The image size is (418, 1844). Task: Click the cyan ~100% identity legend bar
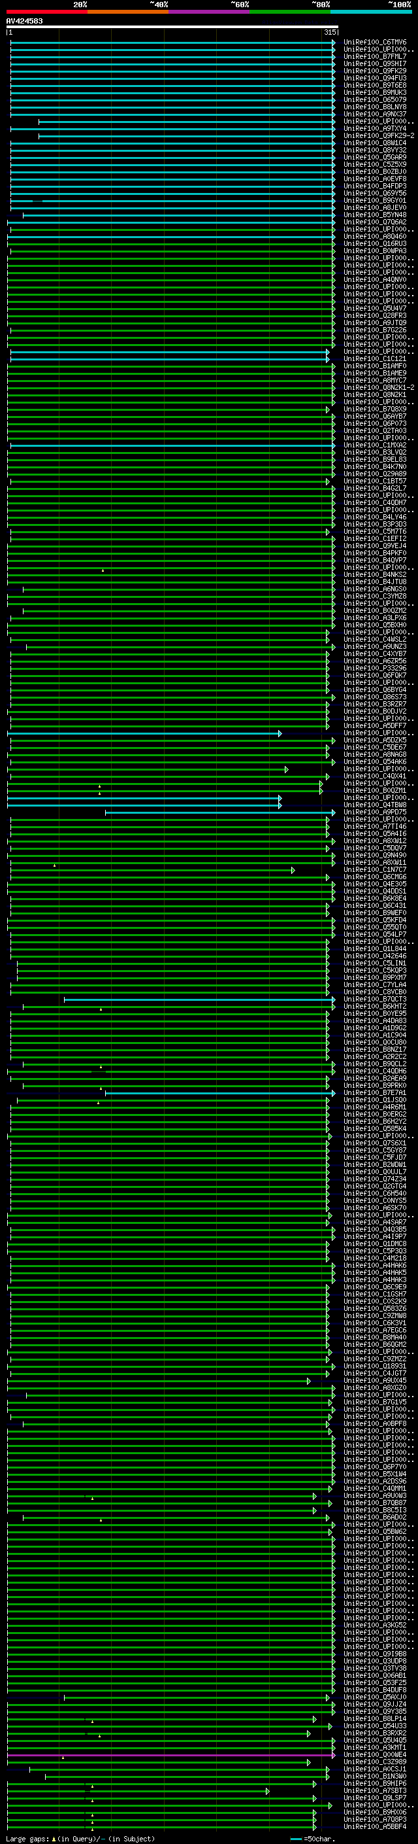(371, 12)
